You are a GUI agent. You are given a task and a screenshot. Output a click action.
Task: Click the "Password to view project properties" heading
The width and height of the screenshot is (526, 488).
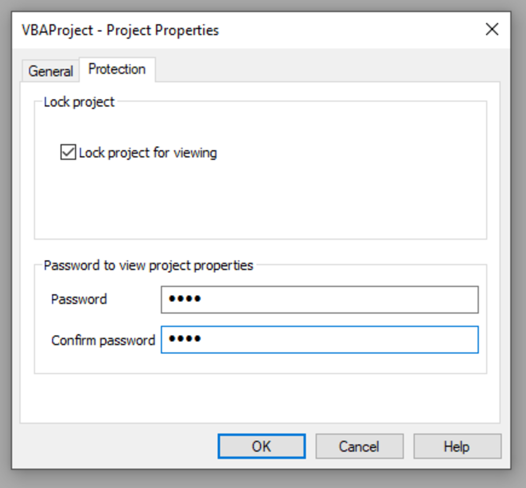tap(148, 266)
